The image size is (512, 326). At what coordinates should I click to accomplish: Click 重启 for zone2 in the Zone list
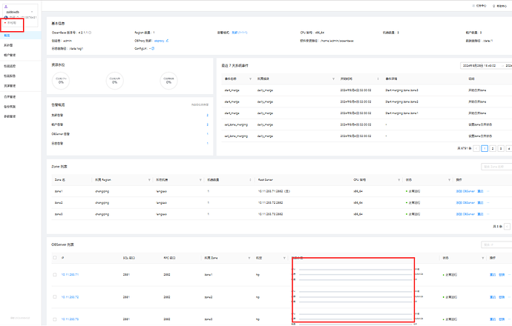[x=480, y=203]
